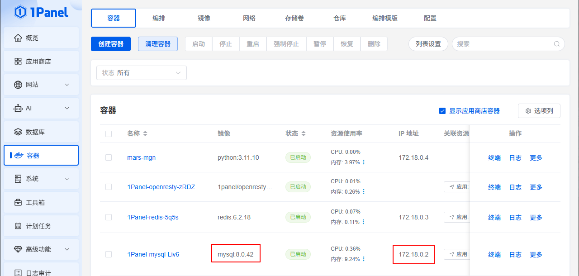The image size is (579, 276).
Task: Click the 启动 toolbar button
Action: (199, 44)
